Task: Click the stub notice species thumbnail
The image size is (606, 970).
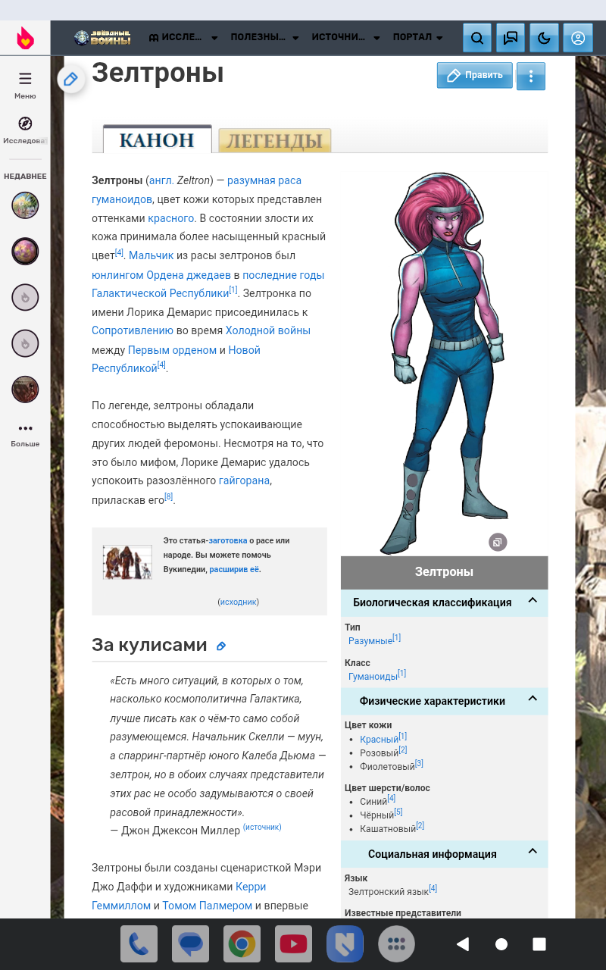Action: [127, 562]
